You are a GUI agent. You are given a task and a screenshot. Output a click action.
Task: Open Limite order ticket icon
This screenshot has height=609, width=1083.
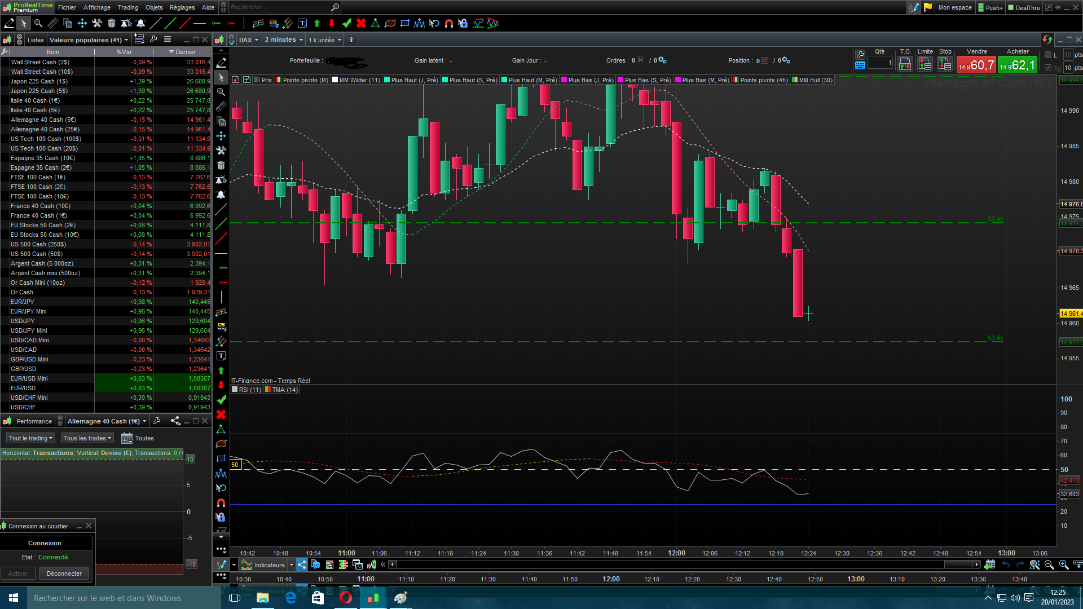924,64
